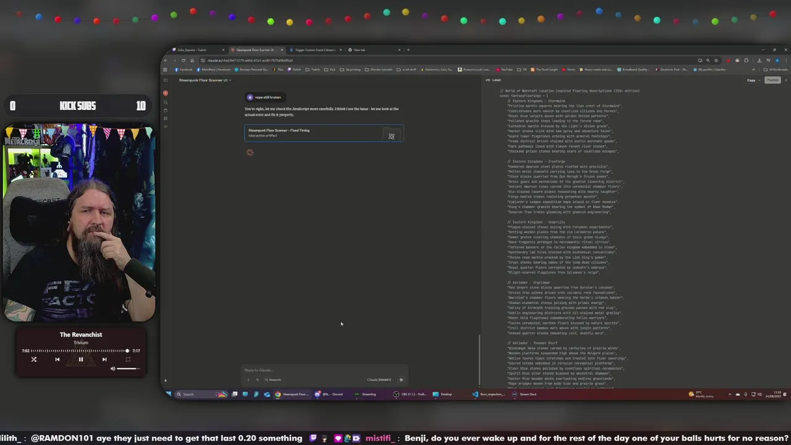Toggle repeat in the music player
The width and height of the screenshot is (791, 445).
128,359
